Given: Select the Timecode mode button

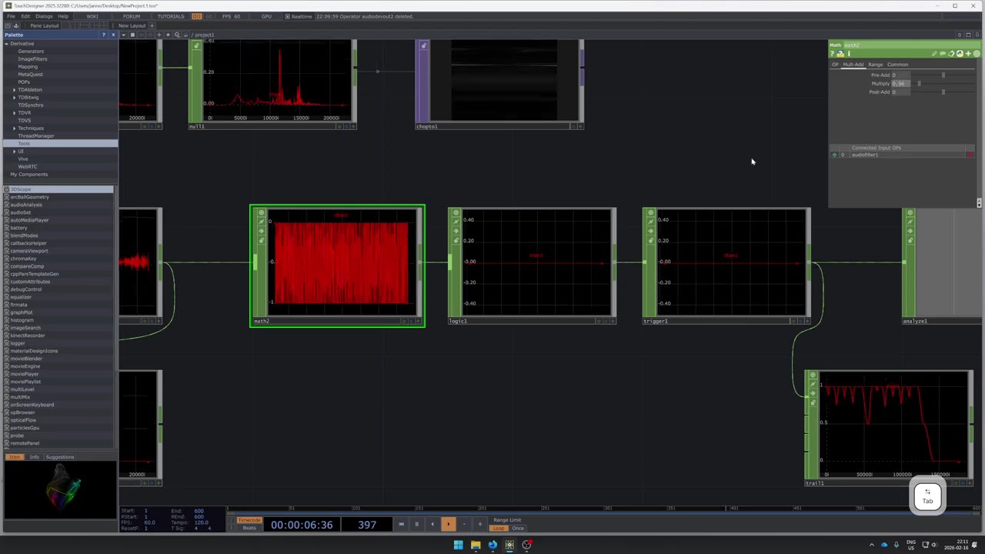Looking at the screenshot, I should click(x=249, y=520).
